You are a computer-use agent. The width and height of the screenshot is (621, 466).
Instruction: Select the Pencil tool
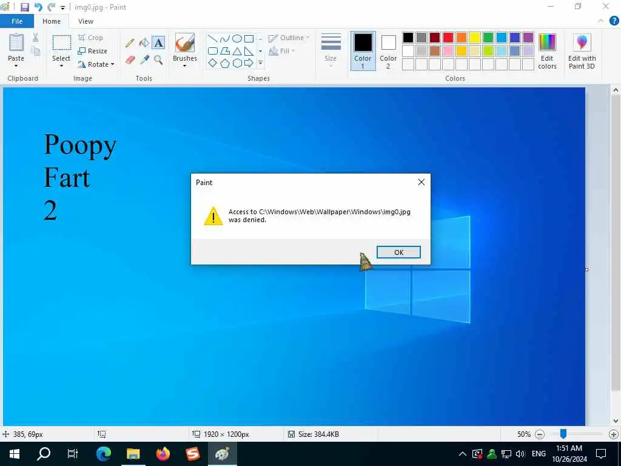click(x=130, y=43)
